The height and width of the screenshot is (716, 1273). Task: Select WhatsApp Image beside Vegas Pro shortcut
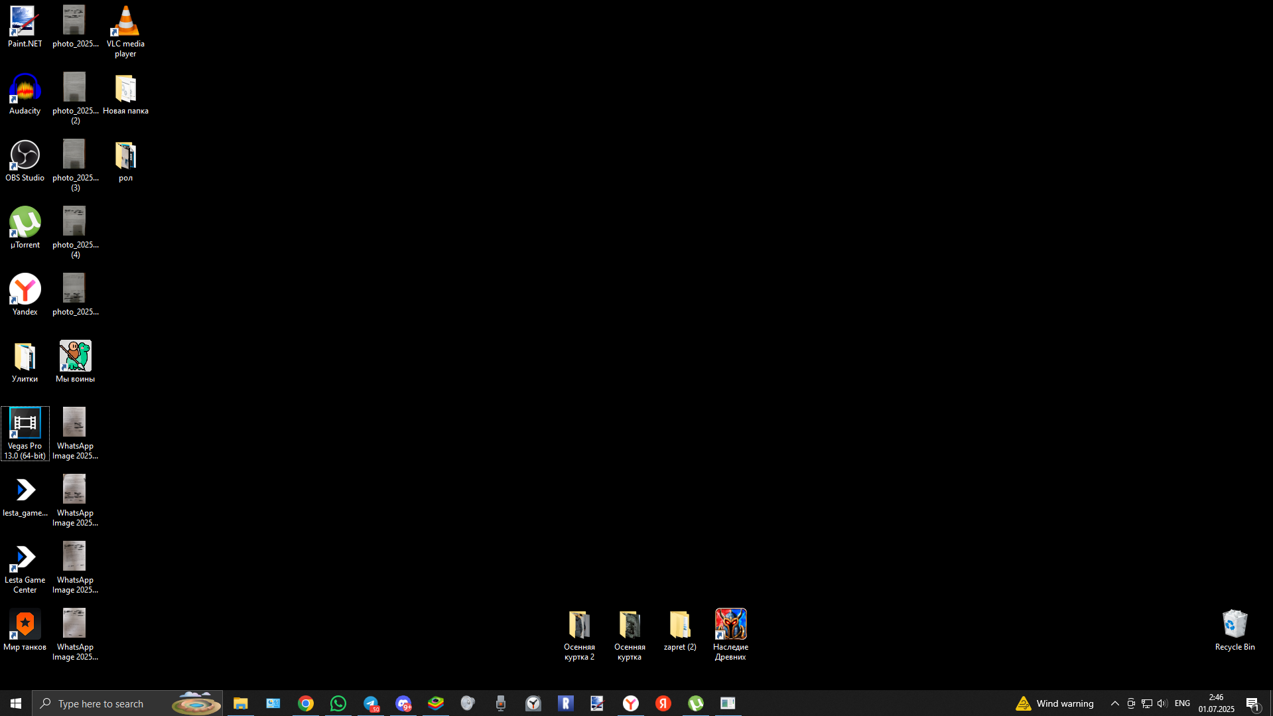coord(75,434)
